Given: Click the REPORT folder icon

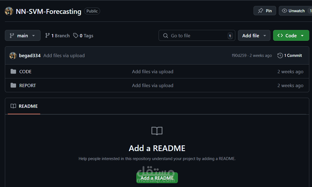Looking at the screenshot, I should (13, 85).
